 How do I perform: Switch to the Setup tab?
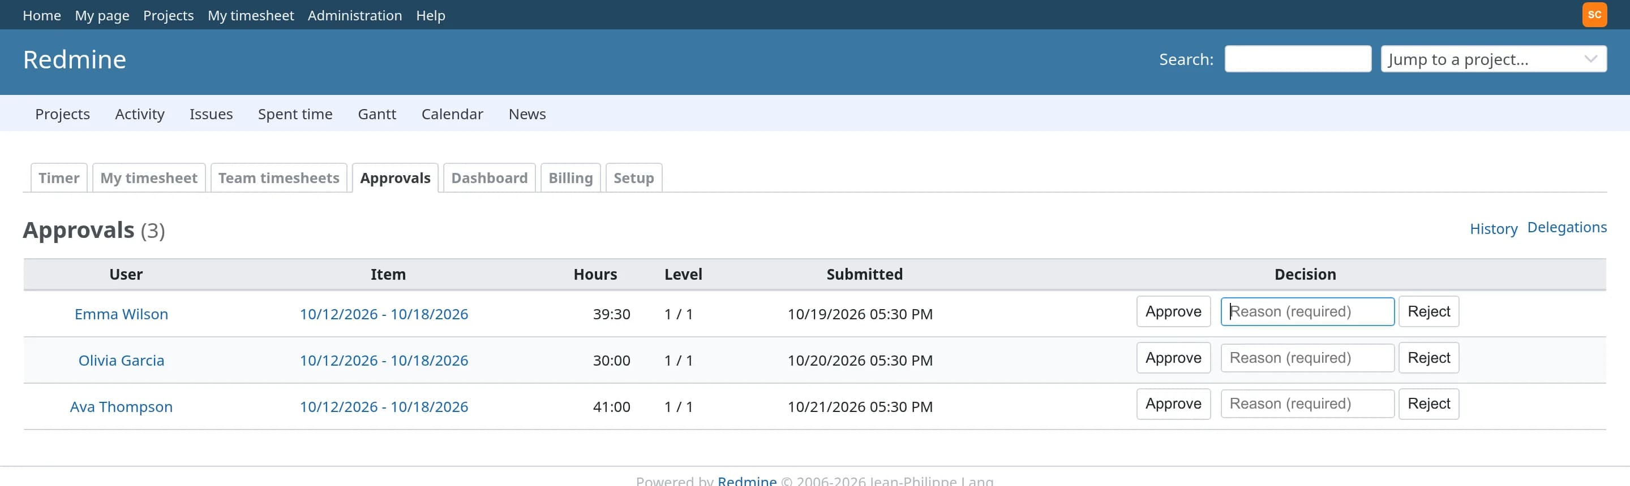click(x=634, y=177)
